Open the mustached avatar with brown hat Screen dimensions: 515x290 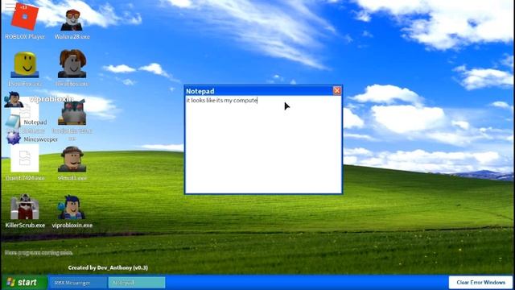click(72, 159)
